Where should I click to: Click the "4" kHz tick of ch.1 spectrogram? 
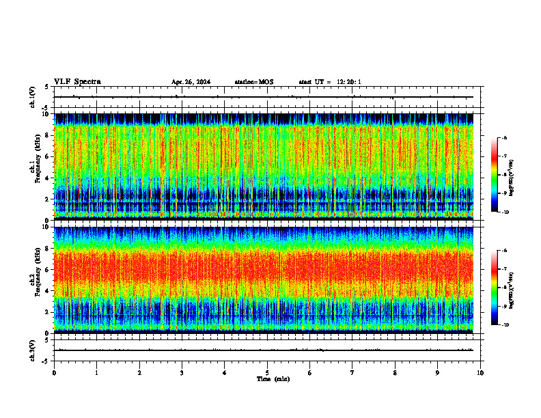(x=47, y=178)
